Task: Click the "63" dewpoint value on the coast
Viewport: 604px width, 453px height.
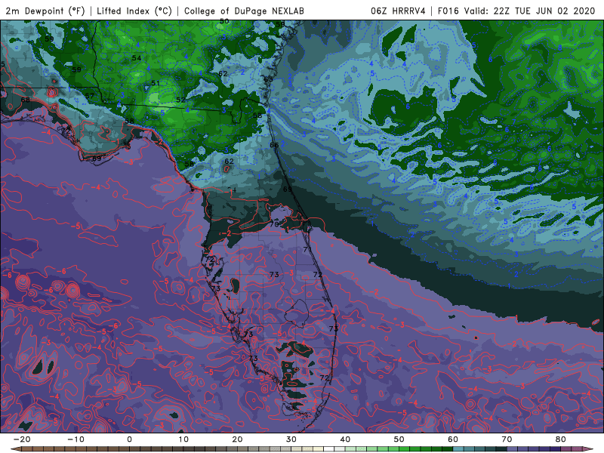Action: 269,79
